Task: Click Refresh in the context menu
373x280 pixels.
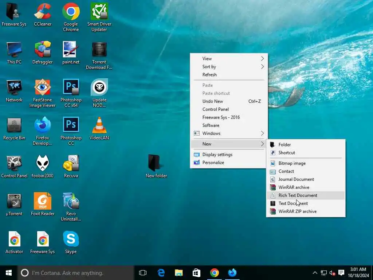Action: [x=229, y=75]
